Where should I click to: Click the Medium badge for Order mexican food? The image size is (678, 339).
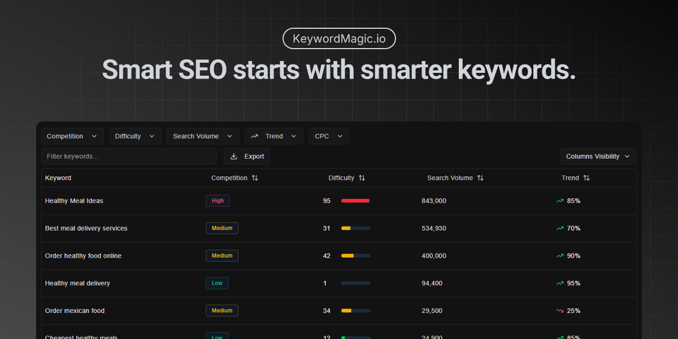tap(222, 311)
